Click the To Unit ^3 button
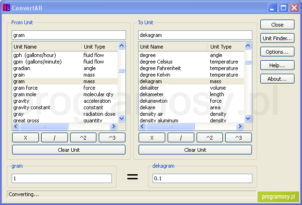This screenshot has width=302, height=205. 238,138
